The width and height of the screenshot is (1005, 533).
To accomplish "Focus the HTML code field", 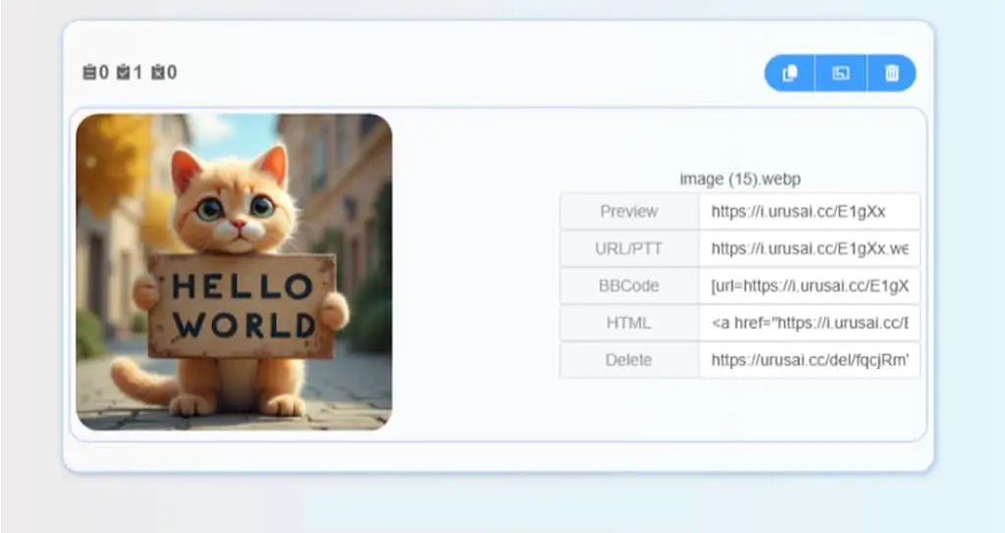I will (810, 323).
